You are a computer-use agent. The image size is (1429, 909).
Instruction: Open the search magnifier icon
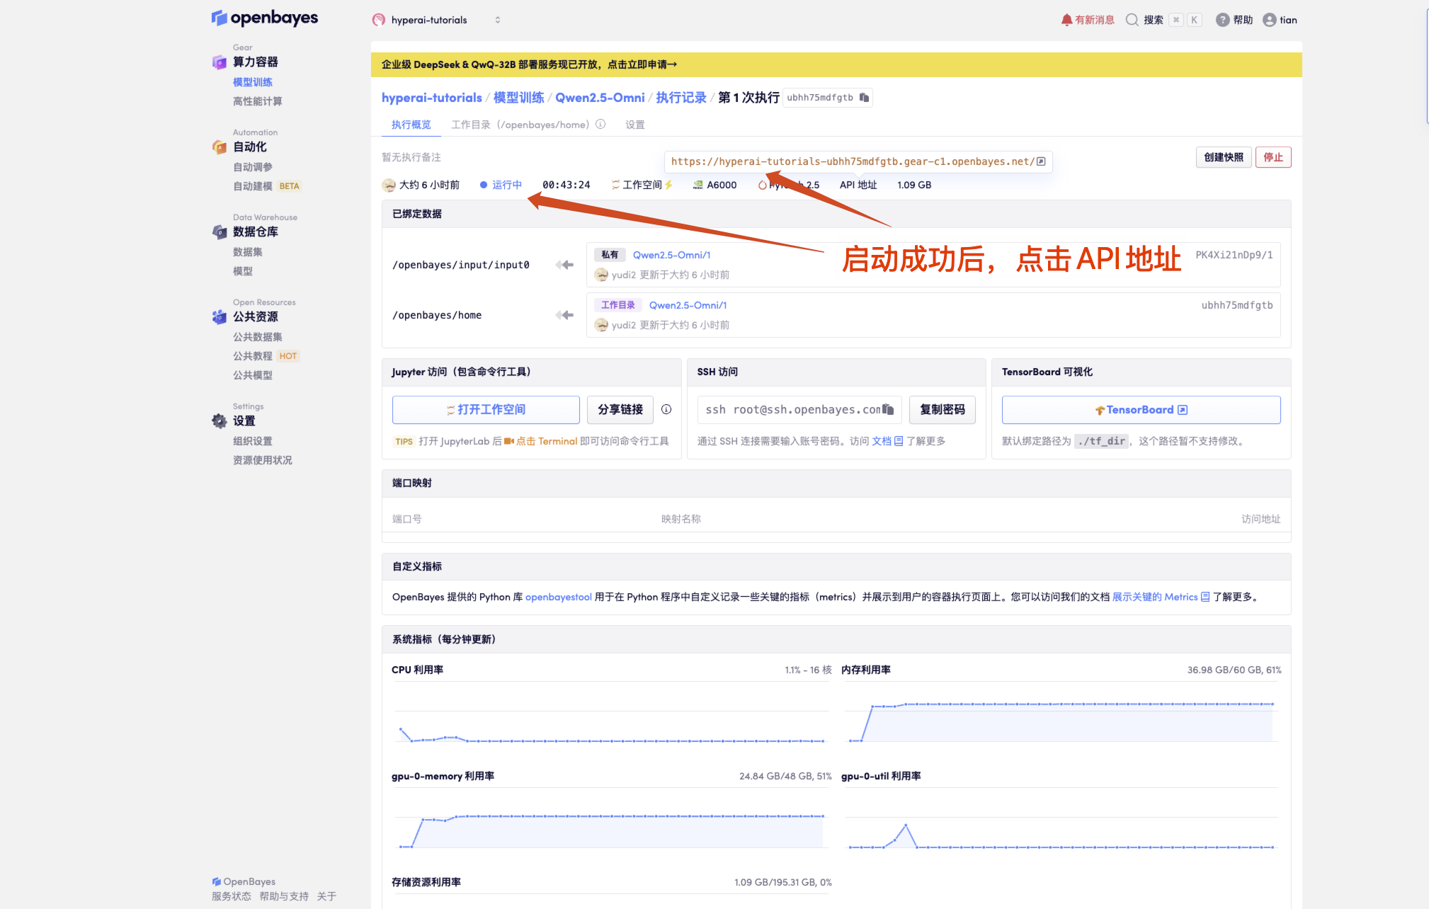(x=1132, y=20)
